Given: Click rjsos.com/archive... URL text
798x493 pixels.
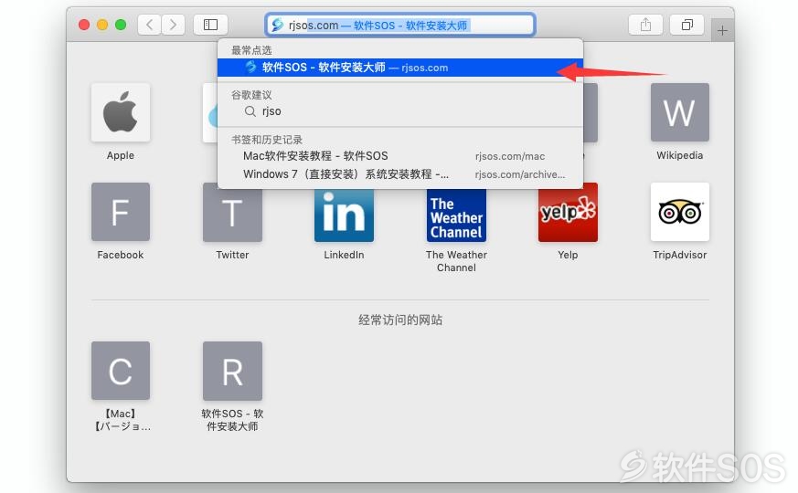Looking at the screenshot, I should [520, 175].
